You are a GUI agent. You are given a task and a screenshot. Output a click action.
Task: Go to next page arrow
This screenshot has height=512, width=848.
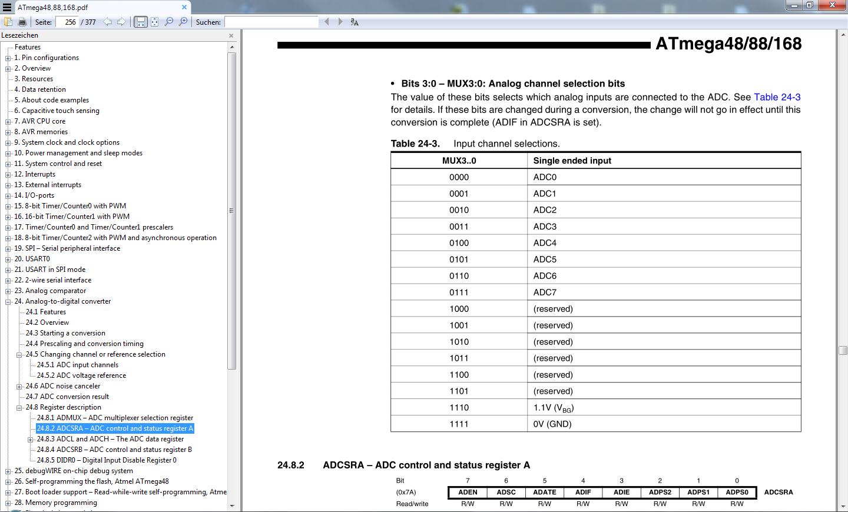tap(121, 22)
